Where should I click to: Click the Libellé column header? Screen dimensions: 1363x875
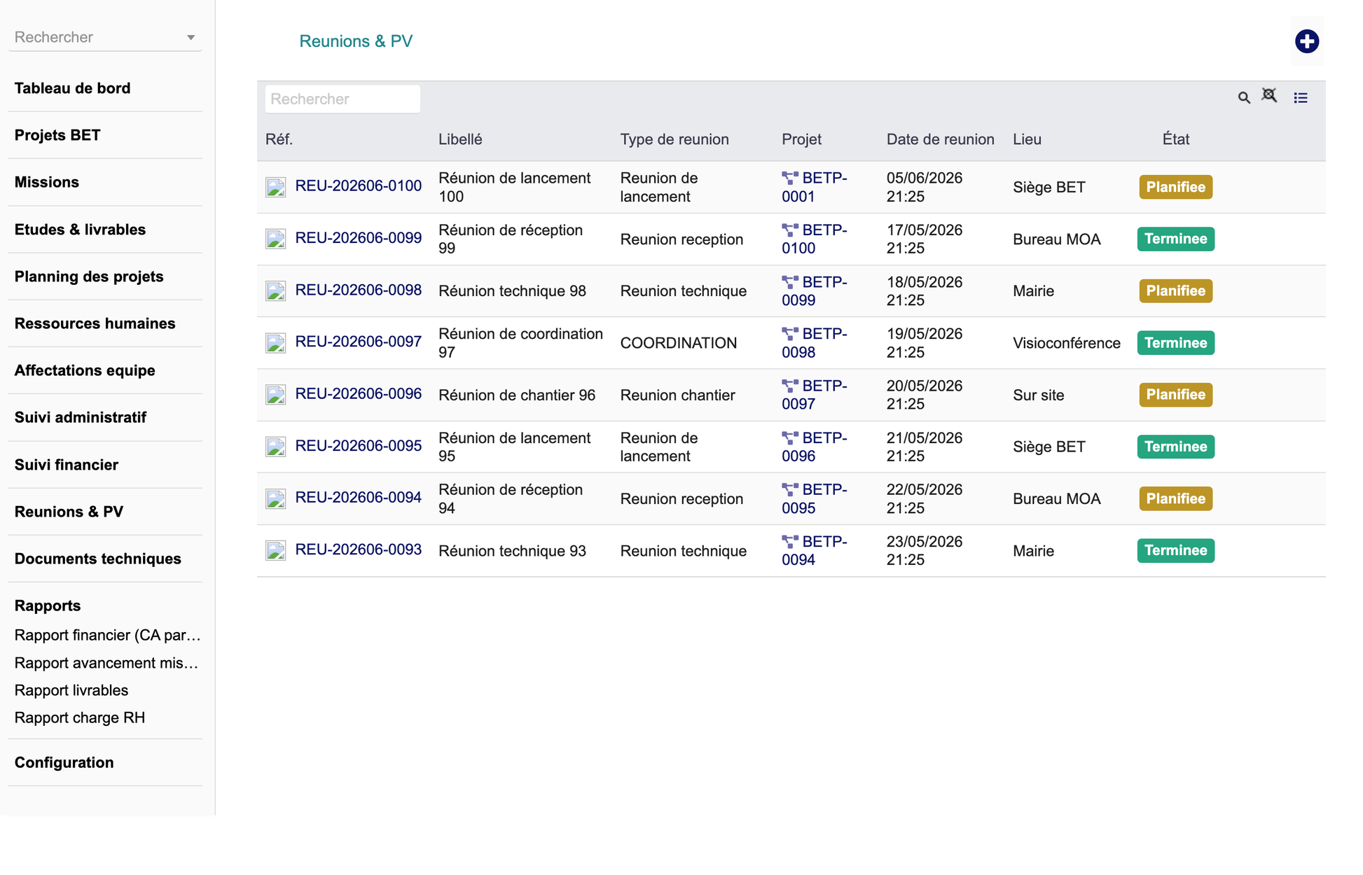pos(460,139)
